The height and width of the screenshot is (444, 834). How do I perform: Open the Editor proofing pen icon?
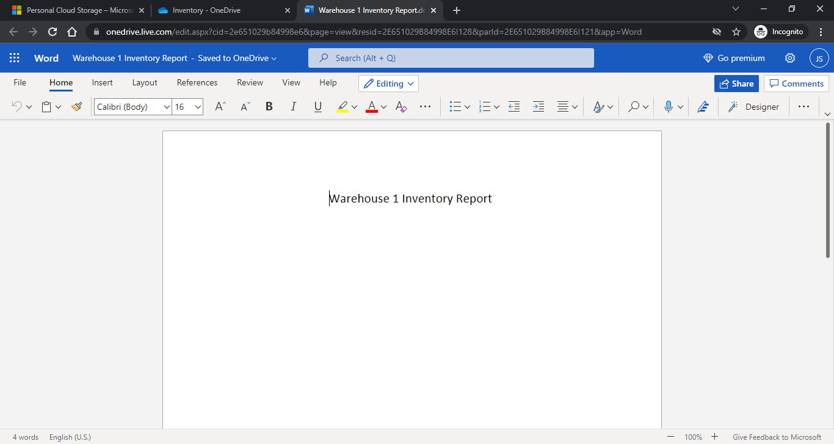pyautogui.click(x=703, y=107)
